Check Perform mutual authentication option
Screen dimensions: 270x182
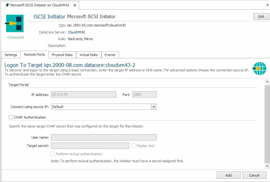coord(53,154)
